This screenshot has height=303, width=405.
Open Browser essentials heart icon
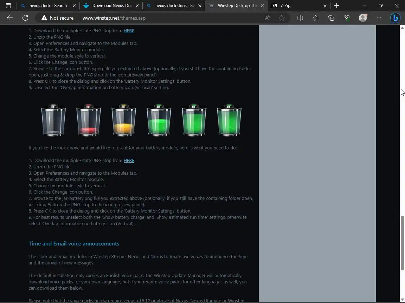point(347,18)
